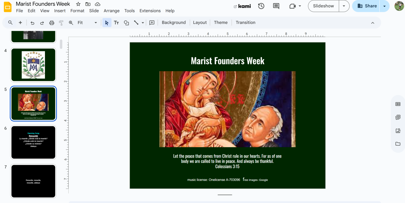405x203 pixels.
Task: Open the View menu
Action: tap(45, 11)
